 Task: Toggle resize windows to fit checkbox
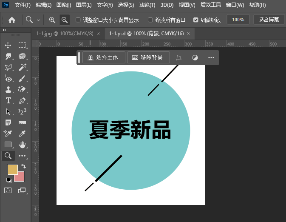pos(78,20)
